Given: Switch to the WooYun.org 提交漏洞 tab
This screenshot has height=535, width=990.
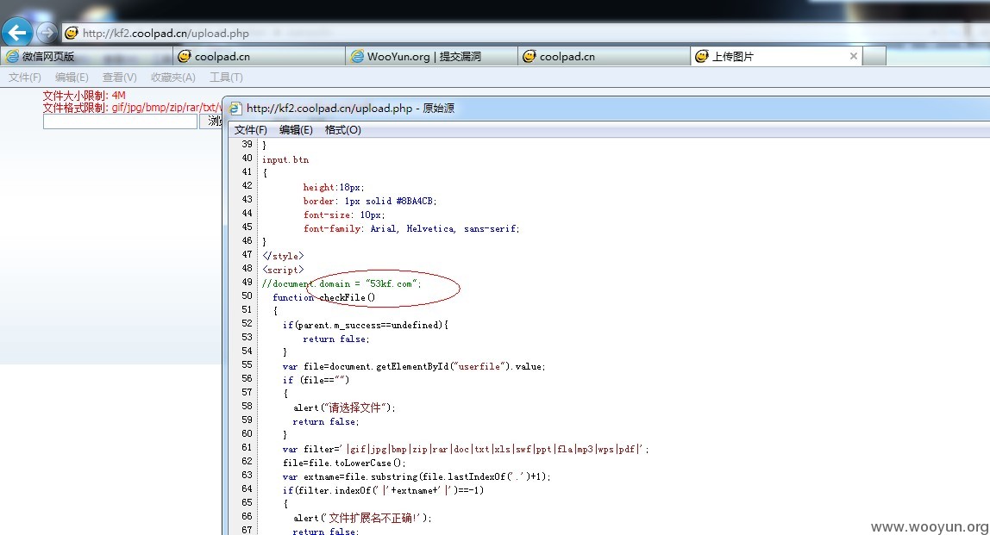Looking at the screenshot, I should coord(431,56).
